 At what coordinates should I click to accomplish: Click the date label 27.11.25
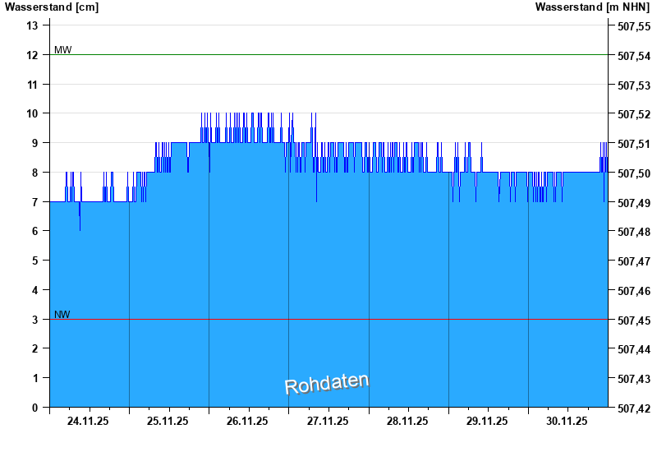pos(327,421)
